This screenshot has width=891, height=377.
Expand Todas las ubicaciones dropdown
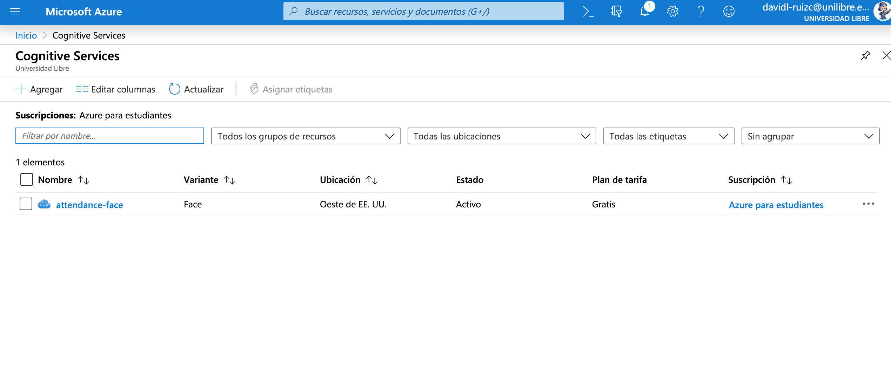click(502, 136)
